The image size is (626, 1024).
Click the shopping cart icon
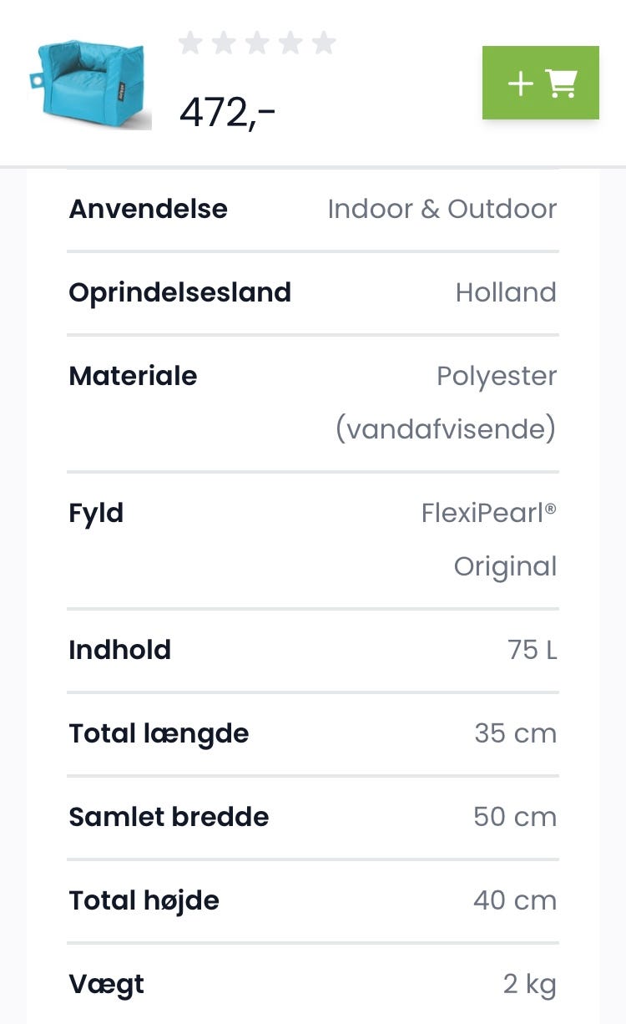coord(561,83)
